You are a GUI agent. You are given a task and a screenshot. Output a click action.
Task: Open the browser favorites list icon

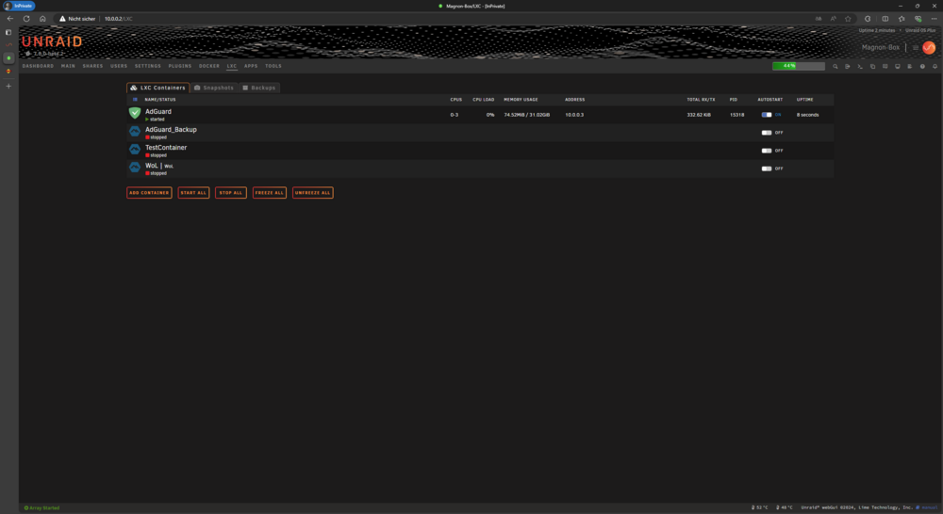902,19
